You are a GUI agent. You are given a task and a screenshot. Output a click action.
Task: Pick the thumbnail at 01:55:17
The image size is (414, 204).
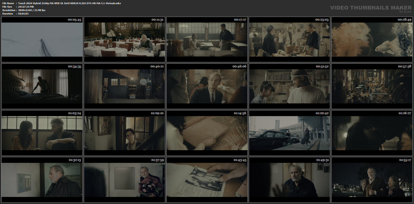click(372, 180)
